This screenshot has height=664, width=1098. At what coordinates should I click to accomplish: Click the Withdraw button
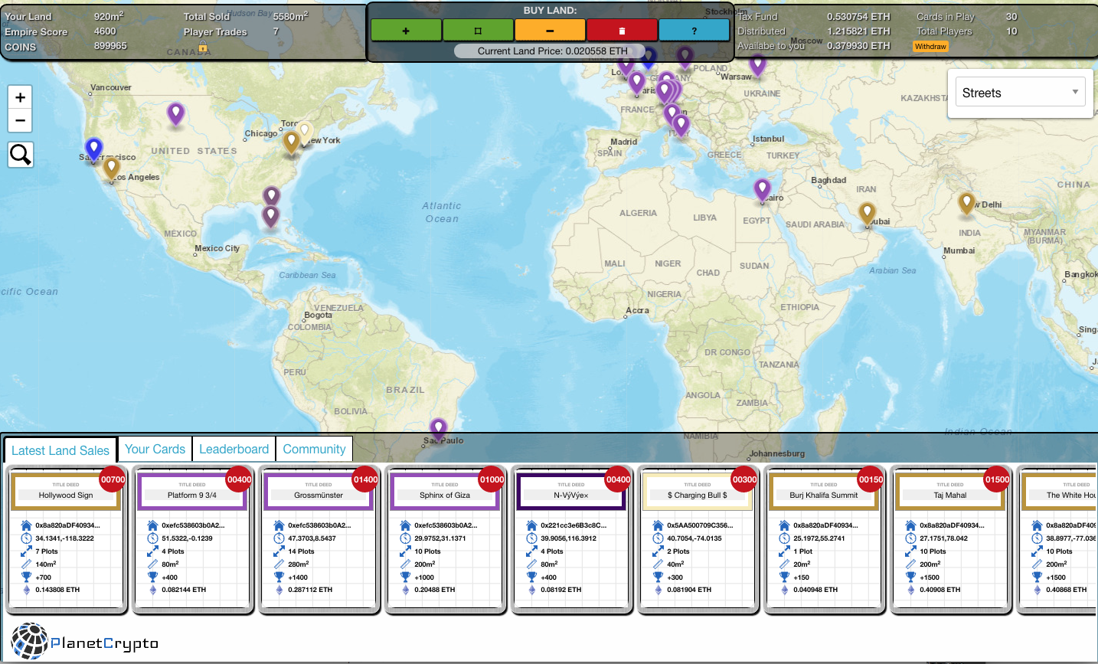pyautogui.click(x=930, y=47)
